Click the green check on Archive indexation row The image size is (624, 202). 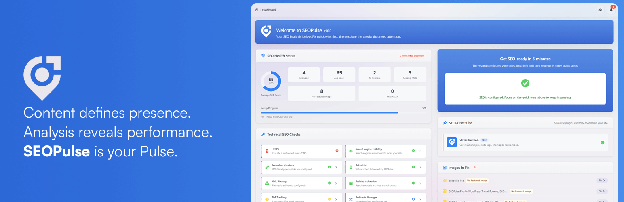point(413,183)
